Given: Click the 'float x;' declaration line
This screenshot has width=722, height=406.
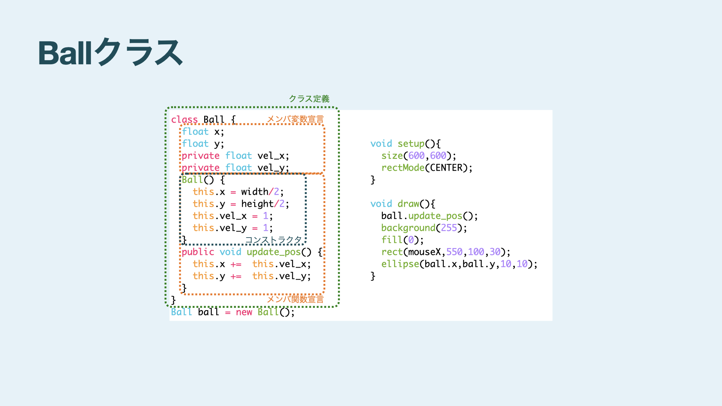Looking at the screenshot, I should (x=203, y=132).
